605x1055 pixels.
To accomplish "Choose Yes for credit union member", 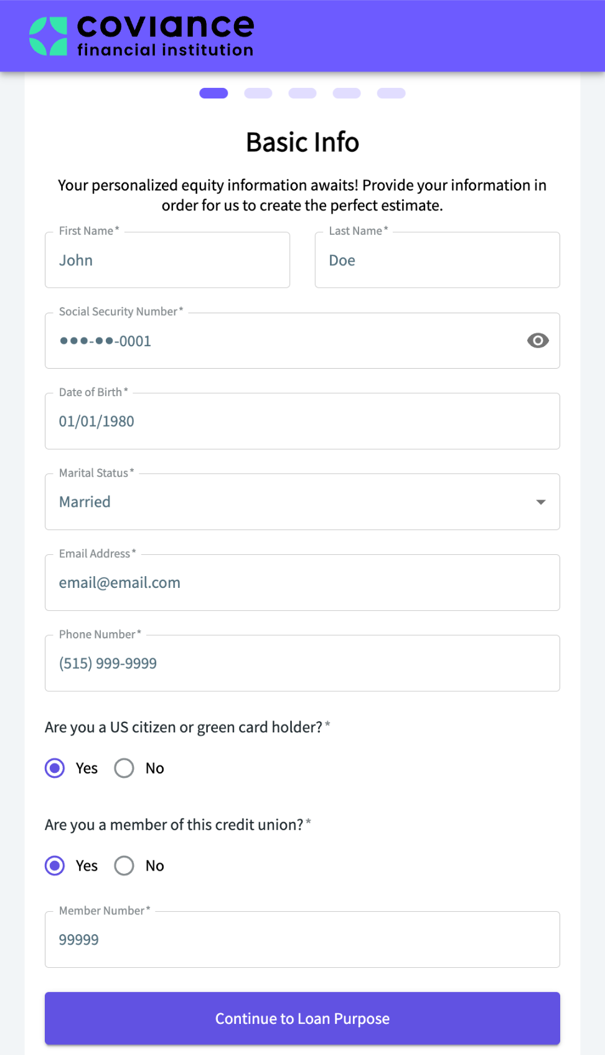I will point(55,866).
